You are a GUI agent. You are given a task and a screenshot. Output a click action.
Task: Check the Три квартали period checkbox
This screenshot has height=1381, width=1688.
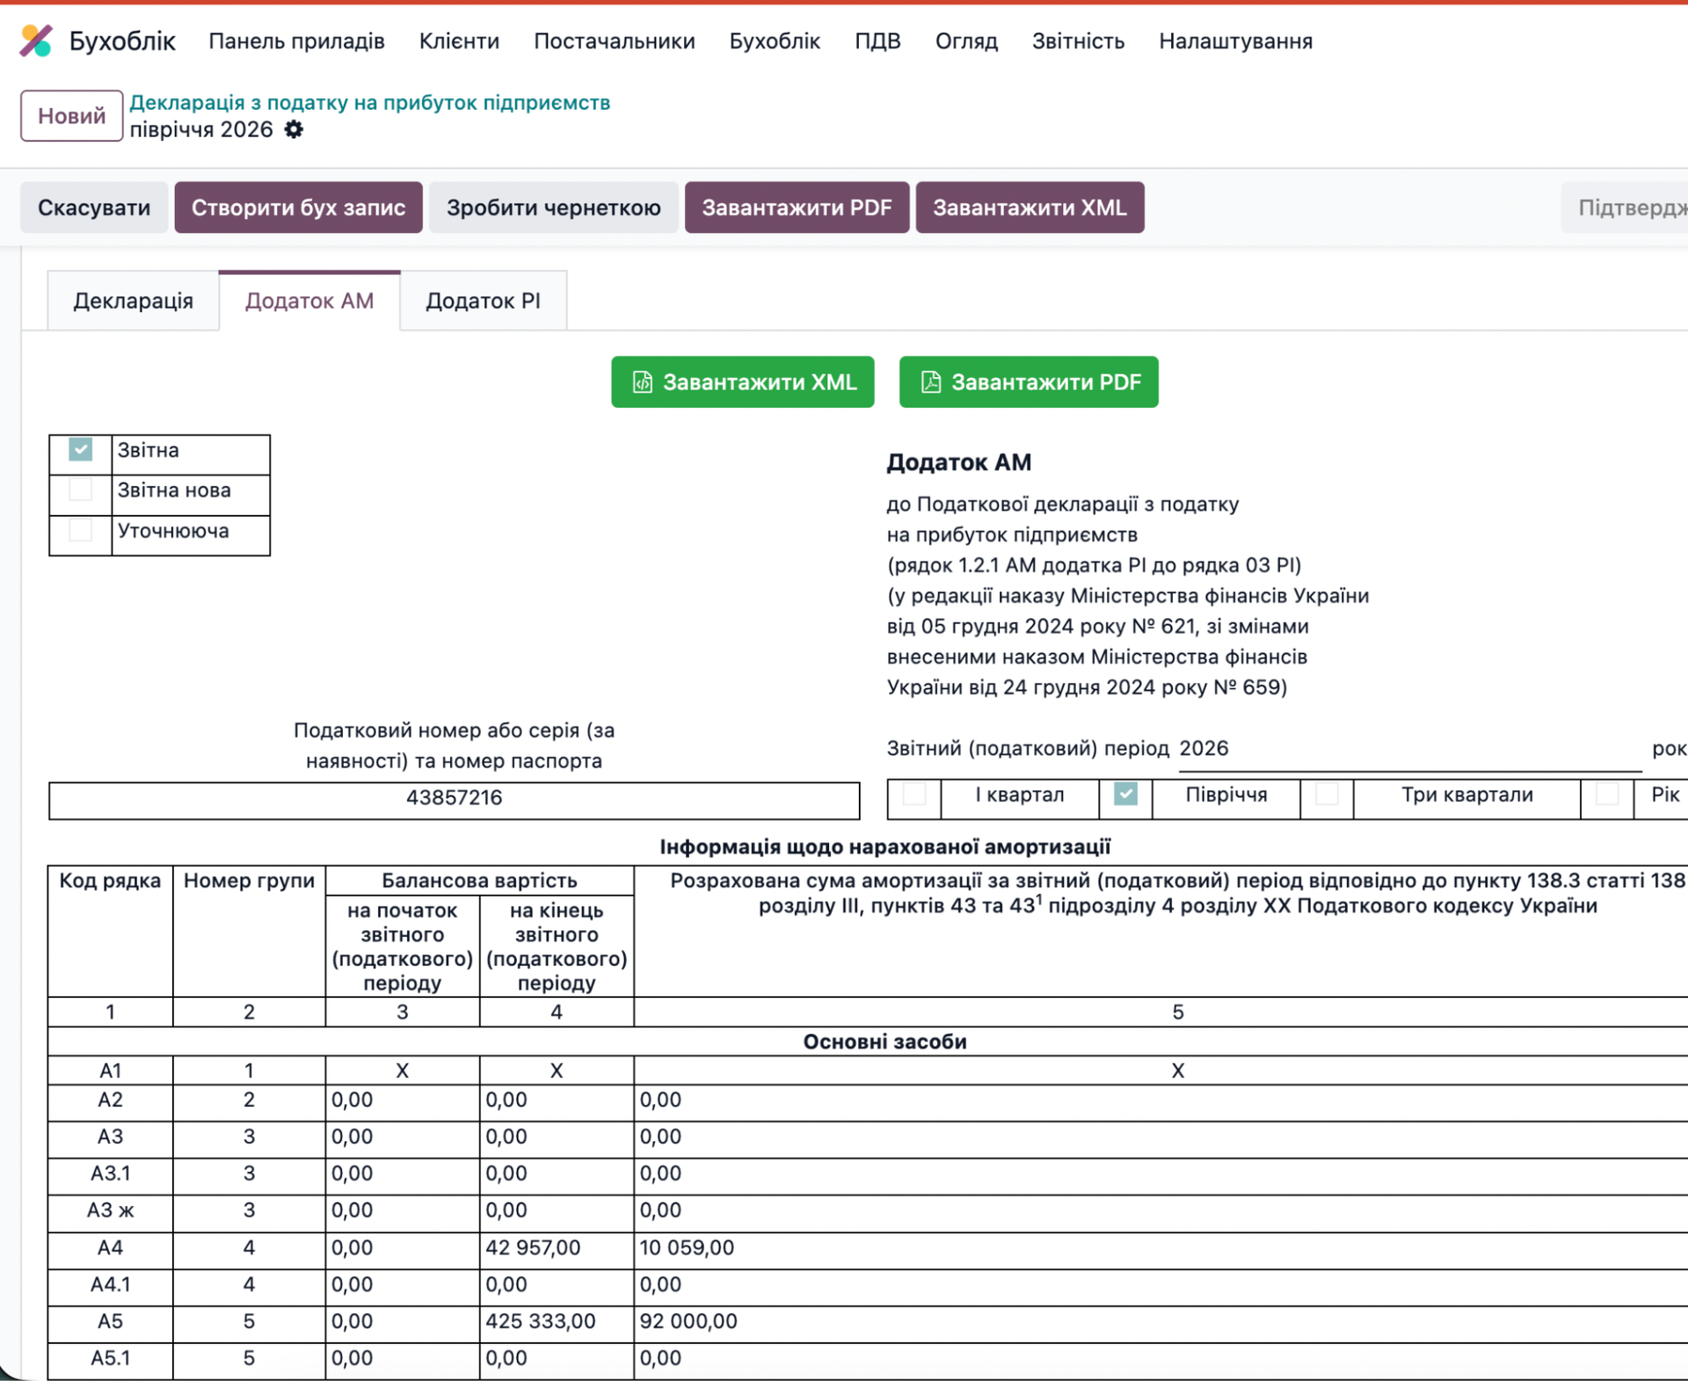pyautogui.click(x=1327, y=794)
